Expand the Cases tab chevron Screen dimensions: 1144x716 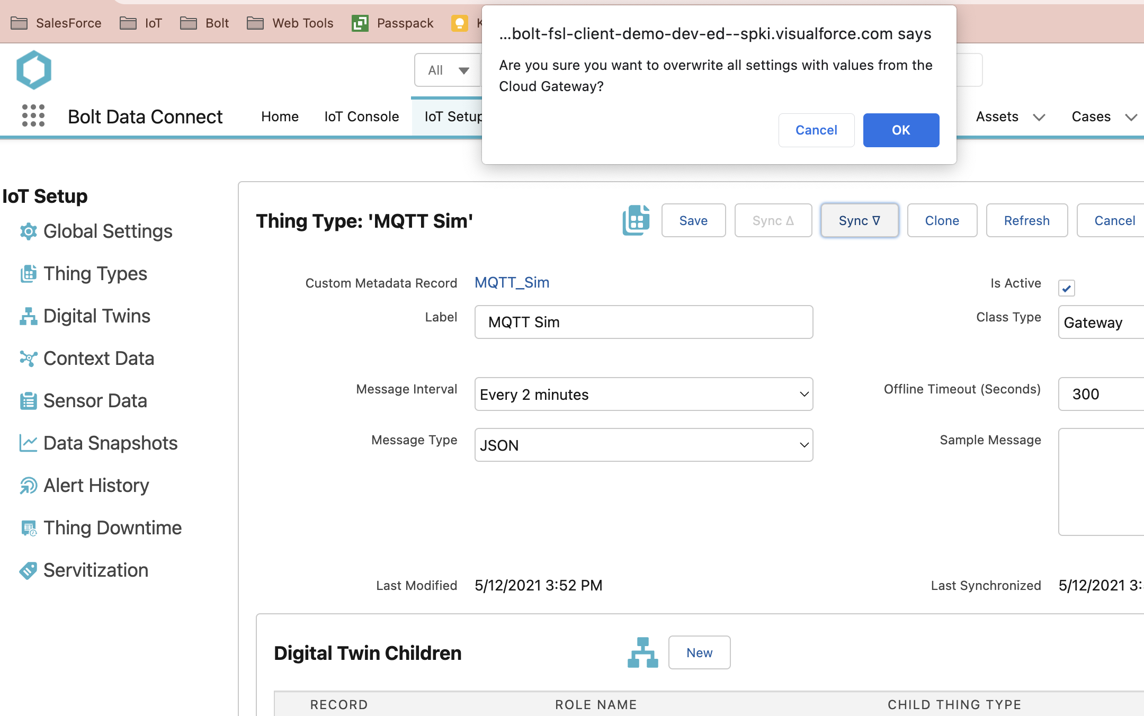1131,117
